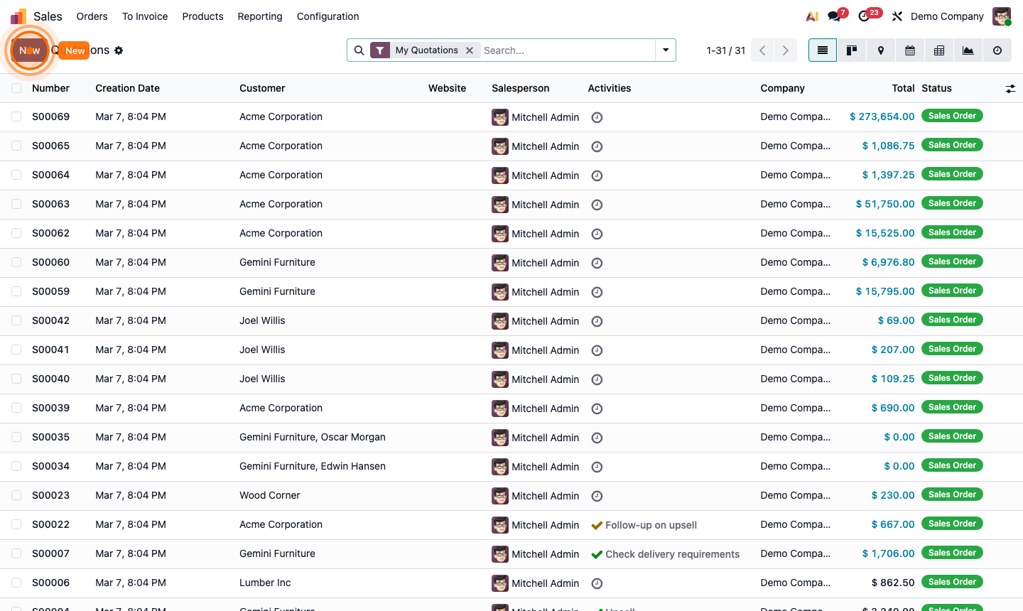
Task: Select the checkbox for order S00069
Action: (16, 117)
